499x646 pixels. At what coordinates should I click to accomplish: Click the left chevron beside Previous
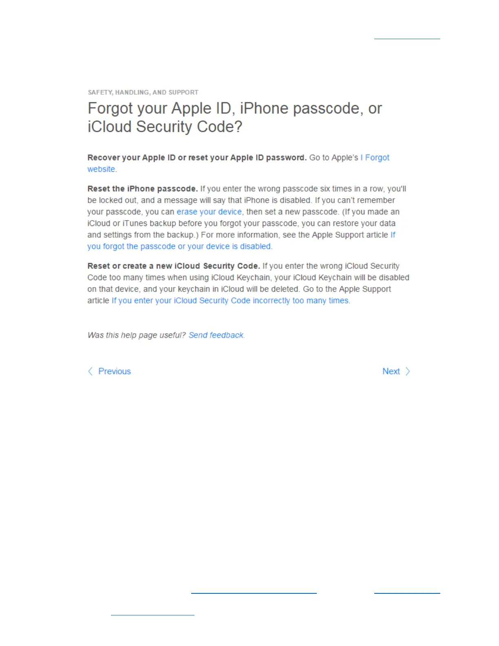coord(91,371)
